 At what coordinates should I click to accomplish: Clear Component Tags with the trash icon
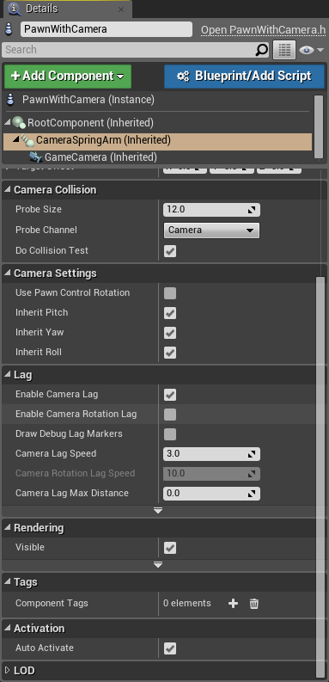point(254,603)
